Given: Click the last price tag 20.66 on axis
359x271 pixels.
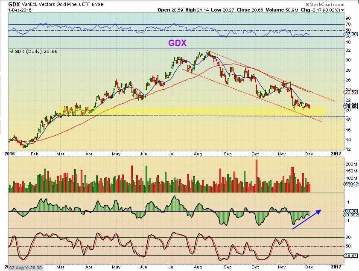Looking at the screenshot, I should [x=351, y=107].
